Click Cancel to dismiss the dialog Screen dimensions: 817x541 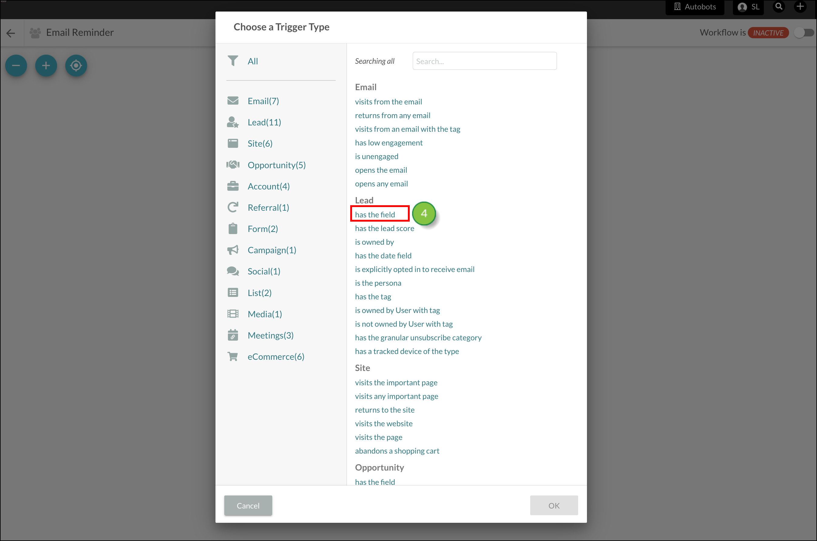coord(248,505)
